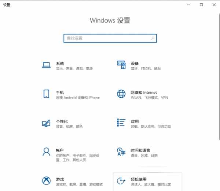
Task: Minimize the 设置 window
Action: (x=188, y=5)
